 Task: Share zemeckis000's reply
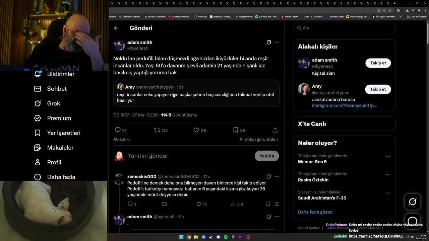point(277,204)
